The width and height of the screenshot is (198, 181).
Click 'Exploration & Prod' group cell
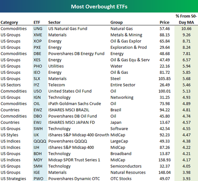pos(128,47)
